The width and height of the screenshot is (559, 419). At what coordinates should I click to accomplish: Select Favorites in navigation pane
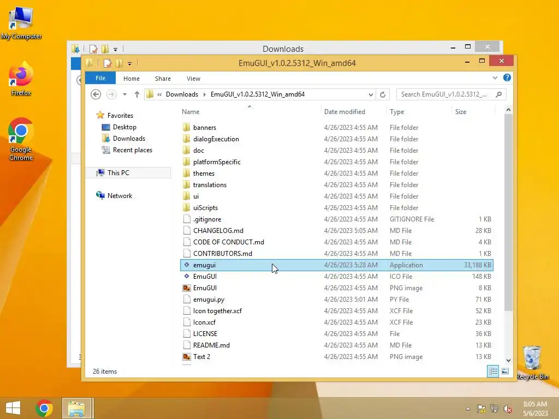tap(120, 116)
